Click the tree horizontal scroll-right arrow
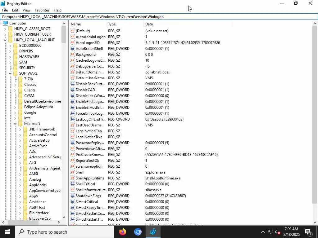318x238 pixels. pyautogui.click(x=59, y=223)
